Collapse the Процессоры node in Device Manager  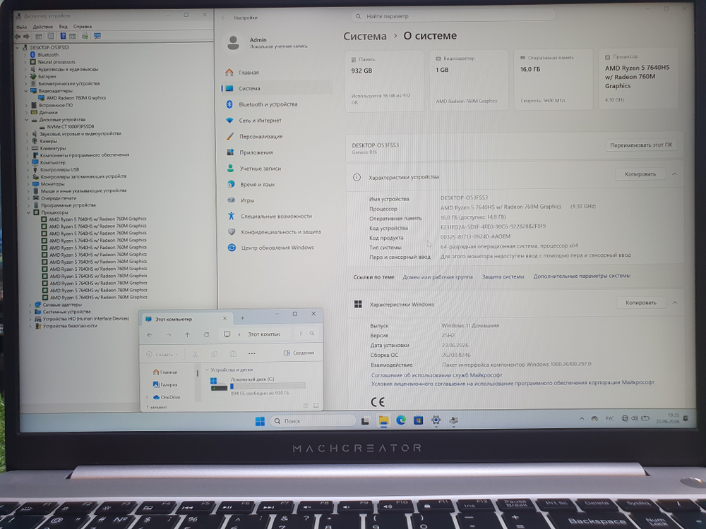coord(29,212)
